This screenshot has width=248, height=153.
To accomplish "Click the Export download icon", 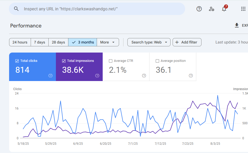I will (x=237, y=25).
